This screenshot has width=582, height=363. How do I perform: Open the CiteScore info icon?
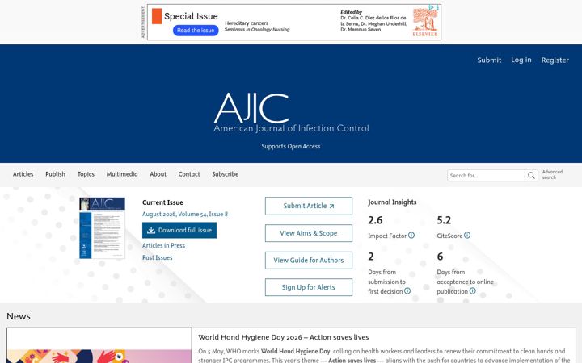(x=467, y=236)
